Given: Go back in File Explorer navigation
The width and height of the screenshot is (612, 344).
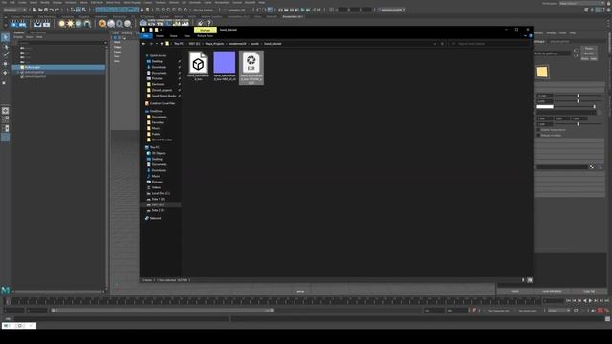Looking at the screenshot, I should (x=143, y=44).
